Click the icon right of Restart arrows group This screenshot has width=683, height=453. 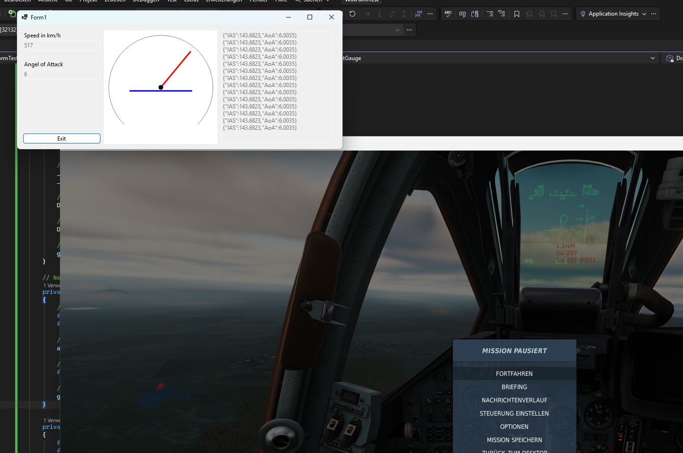click(x=419, y=14)
